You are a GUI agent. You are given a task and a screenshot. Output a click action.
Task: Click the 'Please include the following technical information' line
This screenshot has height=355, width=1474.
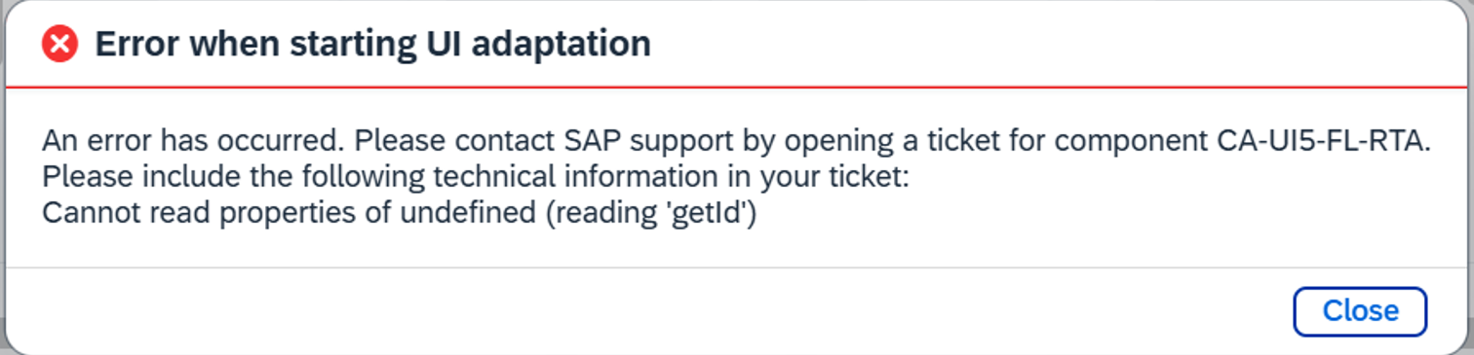(475, 178)
